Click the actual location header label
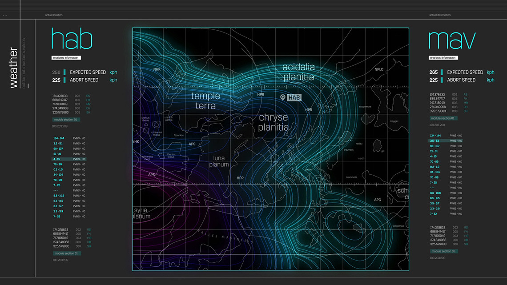This screenshot has height=285, width=507. [x=54, y=15]
